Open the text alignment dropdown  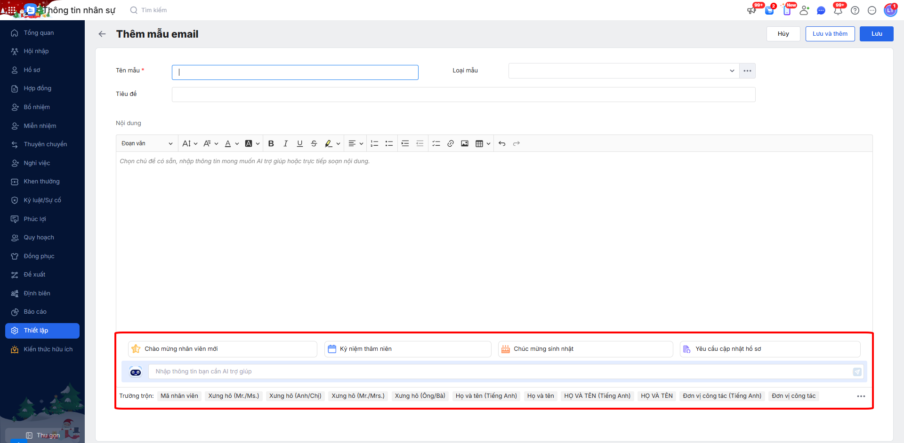[355, 143]
